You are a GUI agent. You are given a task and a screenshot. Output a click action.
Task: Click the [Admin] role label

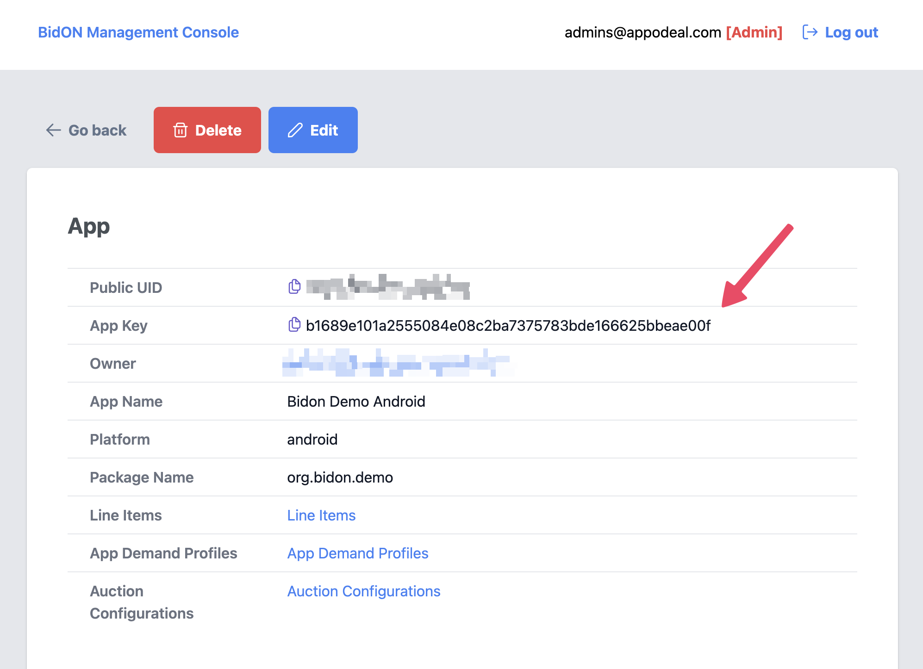click(754, 32)
